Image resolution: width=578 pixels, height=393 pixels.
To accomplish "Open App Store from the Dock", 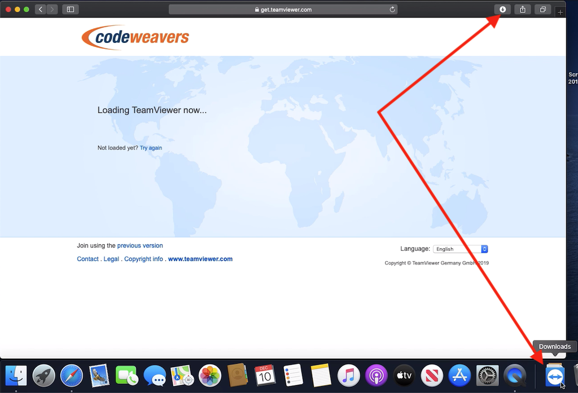I will pyautogui.click(x=459, y=376).
